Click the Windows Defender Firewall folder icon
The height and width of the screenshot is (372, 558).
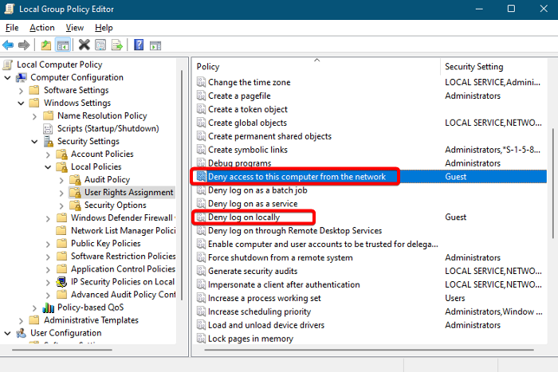pos(61,217)
